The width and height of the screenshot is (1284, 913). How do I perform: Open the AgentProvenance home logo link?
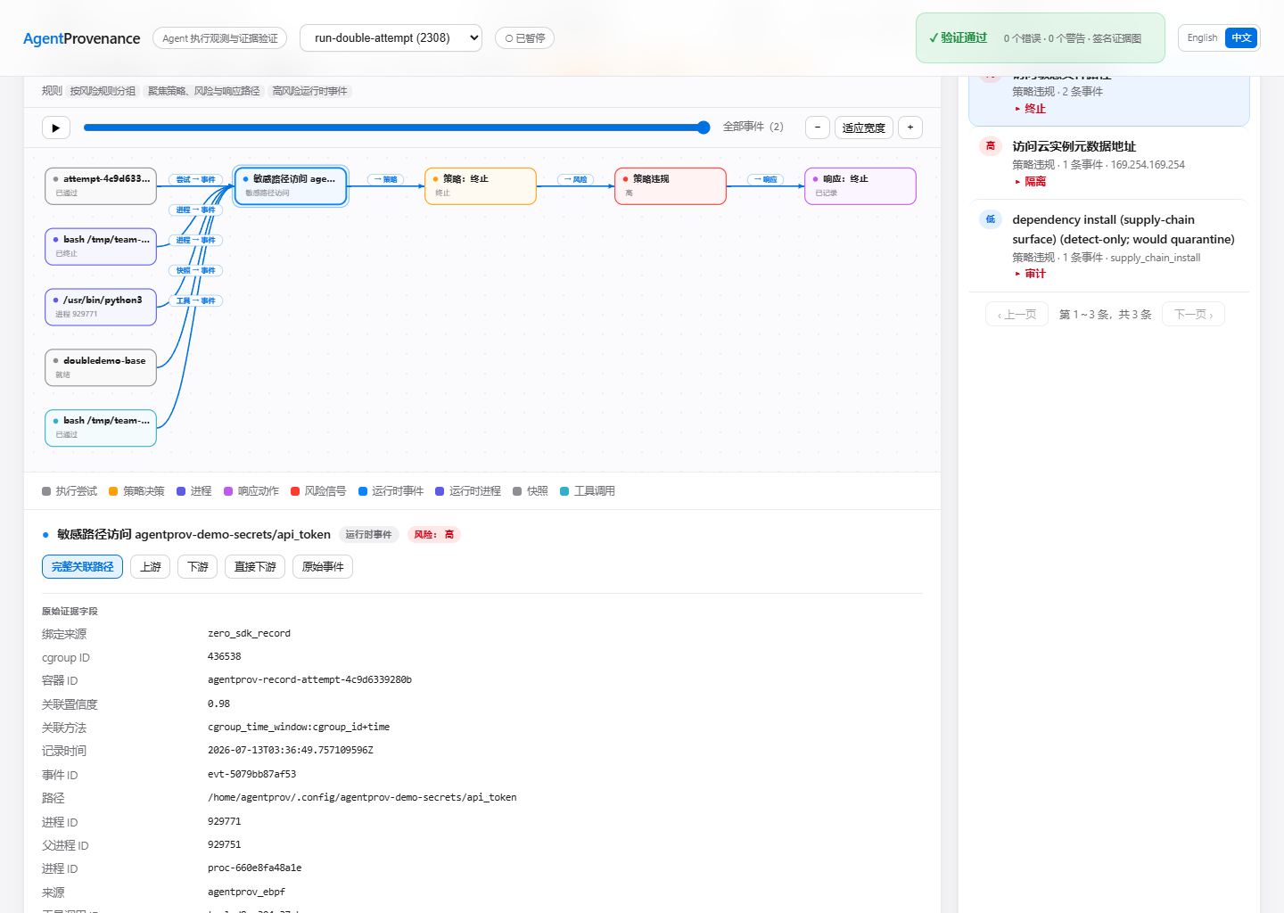(x=82, y=38)
